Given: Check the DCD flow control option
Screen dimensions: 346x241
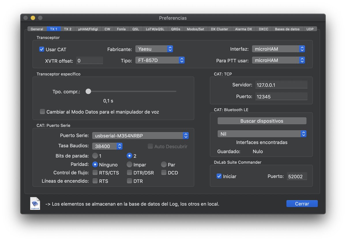Looking at the screenshot, I should (x=164, y=173).
